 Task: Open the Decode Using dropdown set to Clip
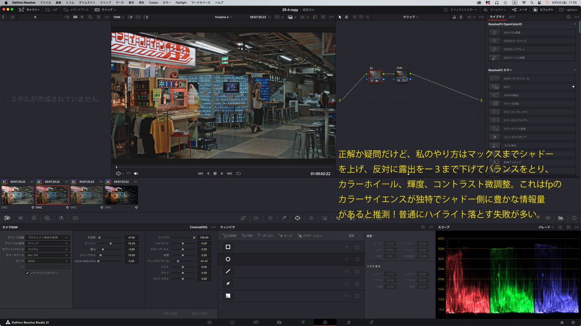pos(48,243)
